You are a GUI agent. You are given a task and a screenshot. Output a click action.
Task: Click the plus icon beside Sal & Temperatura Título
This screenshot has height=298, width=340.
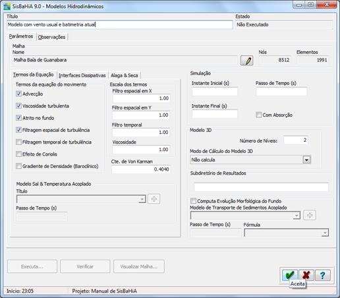point(154,199)
